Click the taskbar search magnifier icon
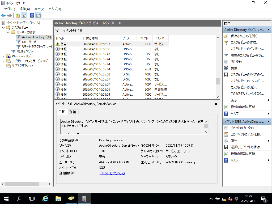Screen dimensions: 272x204 pos(19,199)
